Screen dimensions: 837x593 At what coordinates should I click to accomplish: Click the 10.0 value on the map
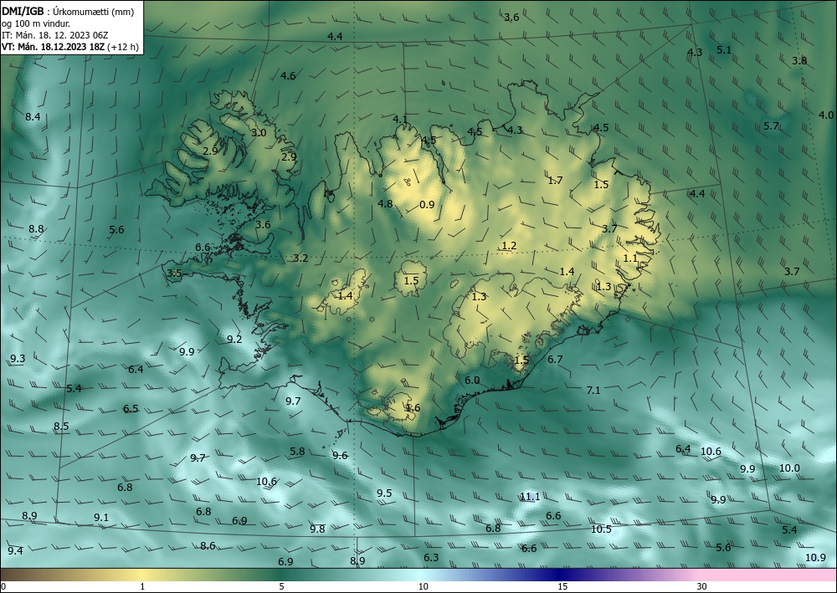coord(789,468)
